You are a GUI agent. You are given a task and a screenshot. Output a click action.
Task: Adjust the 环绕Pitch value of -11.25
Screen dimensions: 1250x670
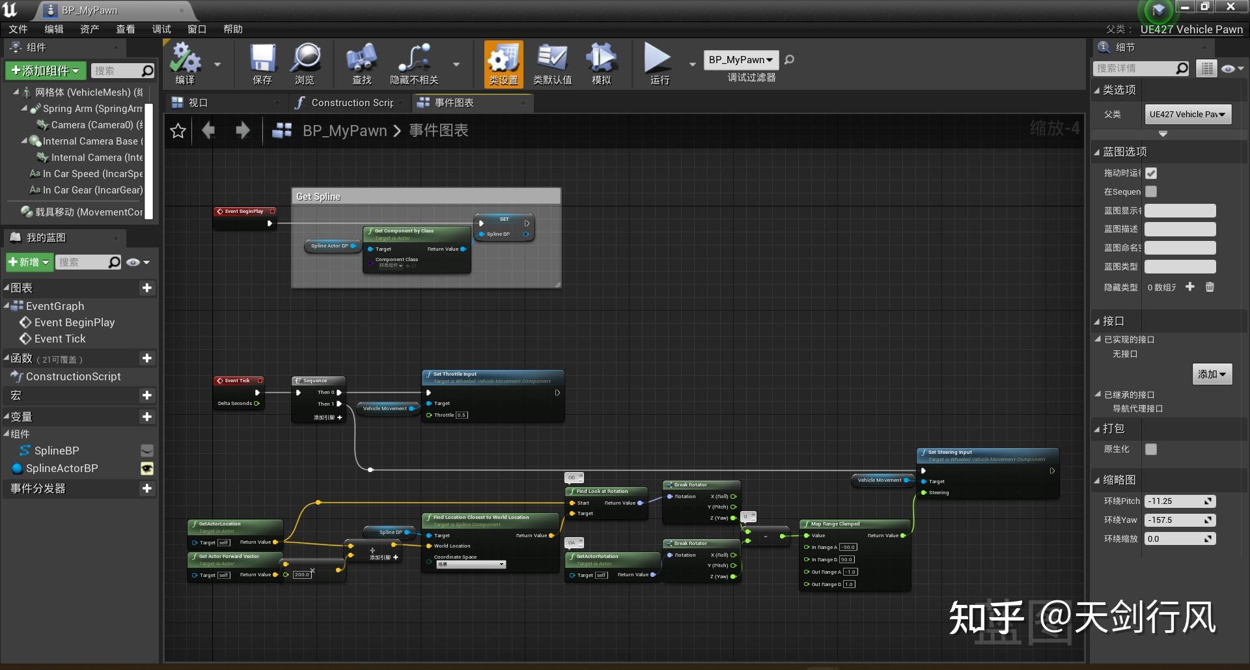click(1178, 501)
